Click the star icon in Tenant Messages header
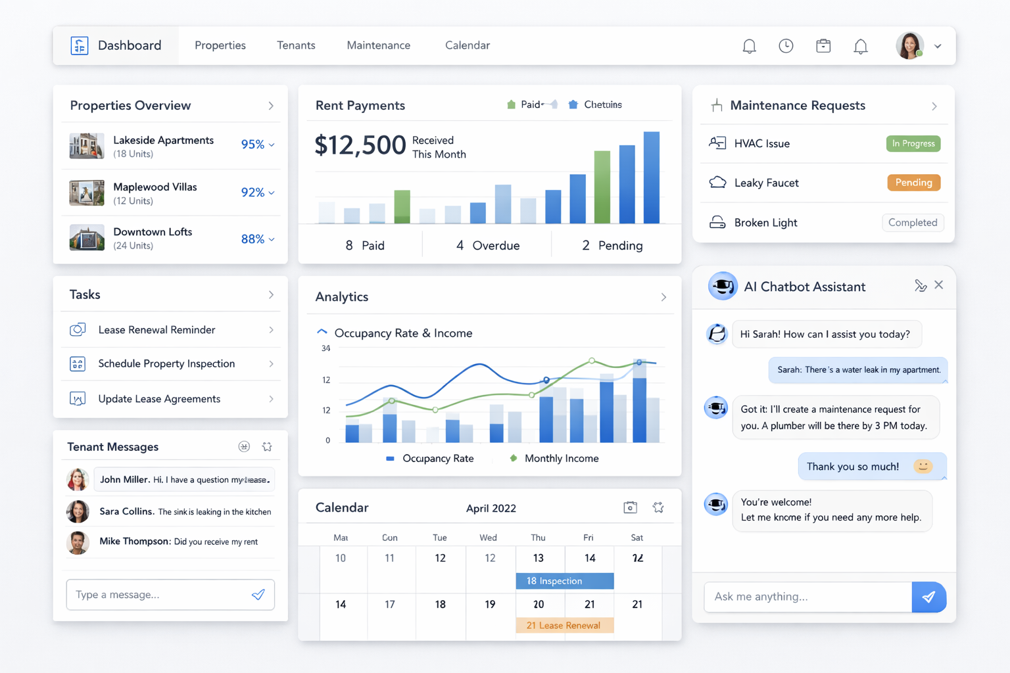The height and width of the screenshot is (673, 1010). coord(267,447)
